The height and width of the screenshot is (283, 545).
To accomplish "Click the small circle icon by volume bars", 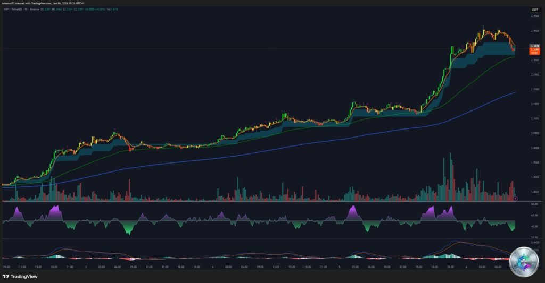I will click(x=516, y=199).
